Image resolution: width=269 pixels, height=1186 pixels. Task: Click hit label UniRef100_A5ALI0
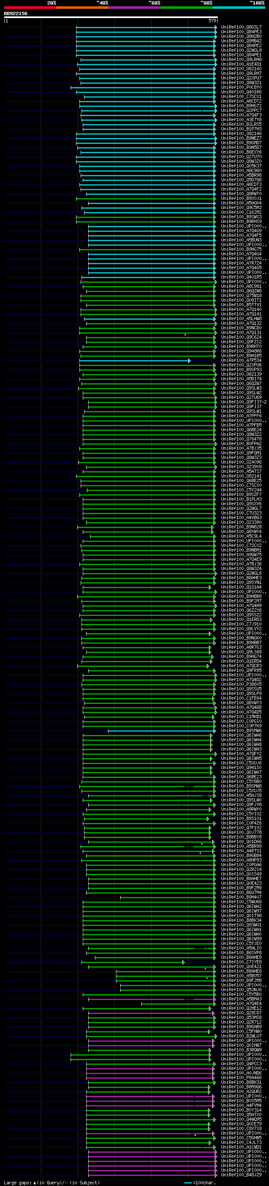pyautogui.click(x=241, y=948)
